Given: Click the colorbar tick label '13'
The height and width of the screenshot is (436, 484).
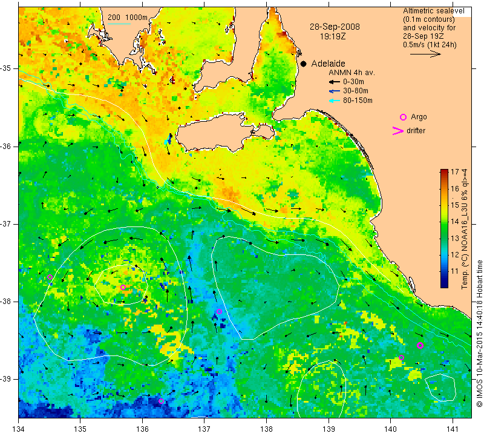Looking at the screenshot, I should tap(455, 238).
